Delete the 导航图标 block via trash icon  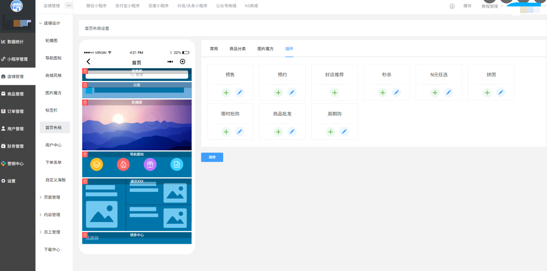click(85, 154)
